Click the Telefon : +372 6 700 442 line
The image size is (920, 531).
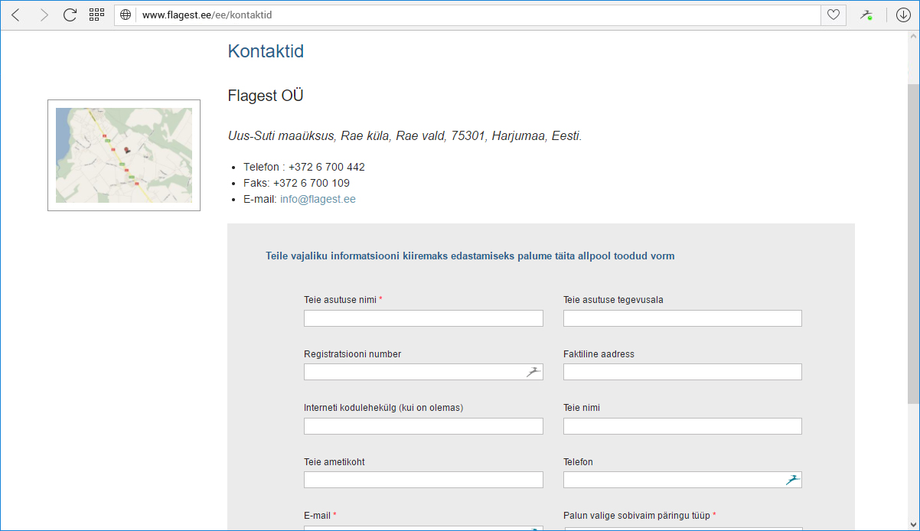(x=304, y=167)
